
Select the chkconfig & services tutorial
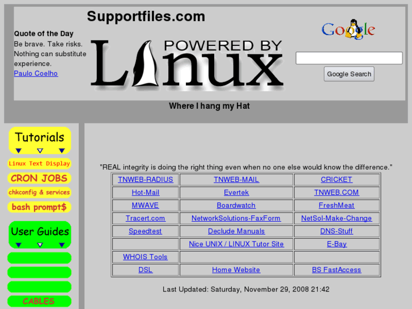40,192
